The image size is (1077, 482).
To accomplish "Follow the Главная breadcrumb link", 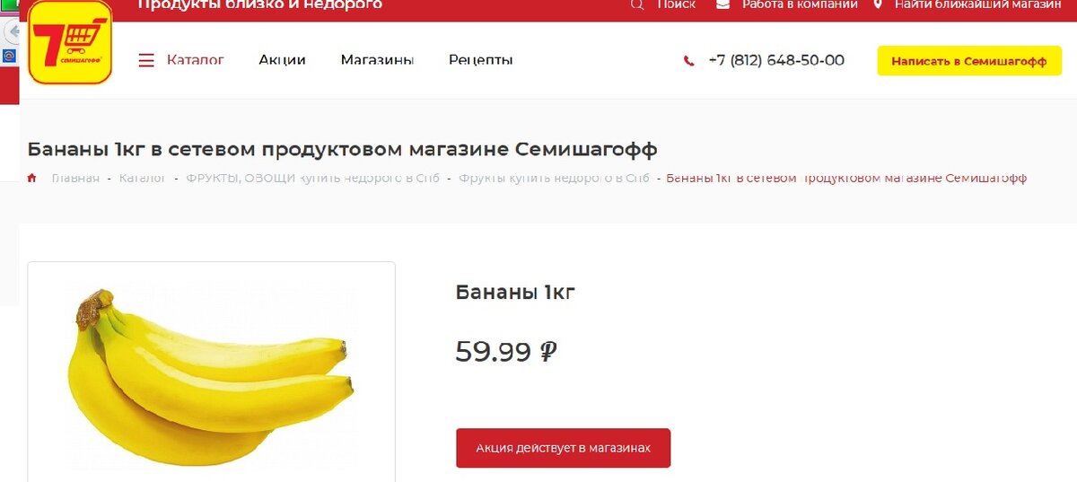I will click(x=75, y=178).
